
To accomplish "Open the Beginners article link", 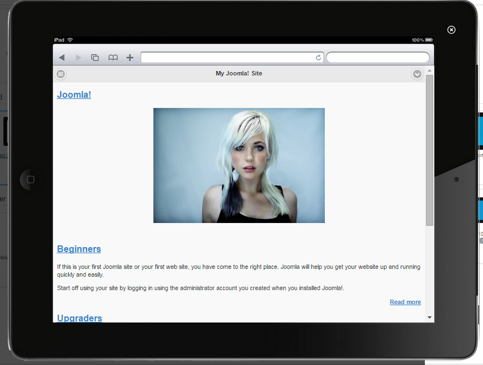I will tap(79, 249).
